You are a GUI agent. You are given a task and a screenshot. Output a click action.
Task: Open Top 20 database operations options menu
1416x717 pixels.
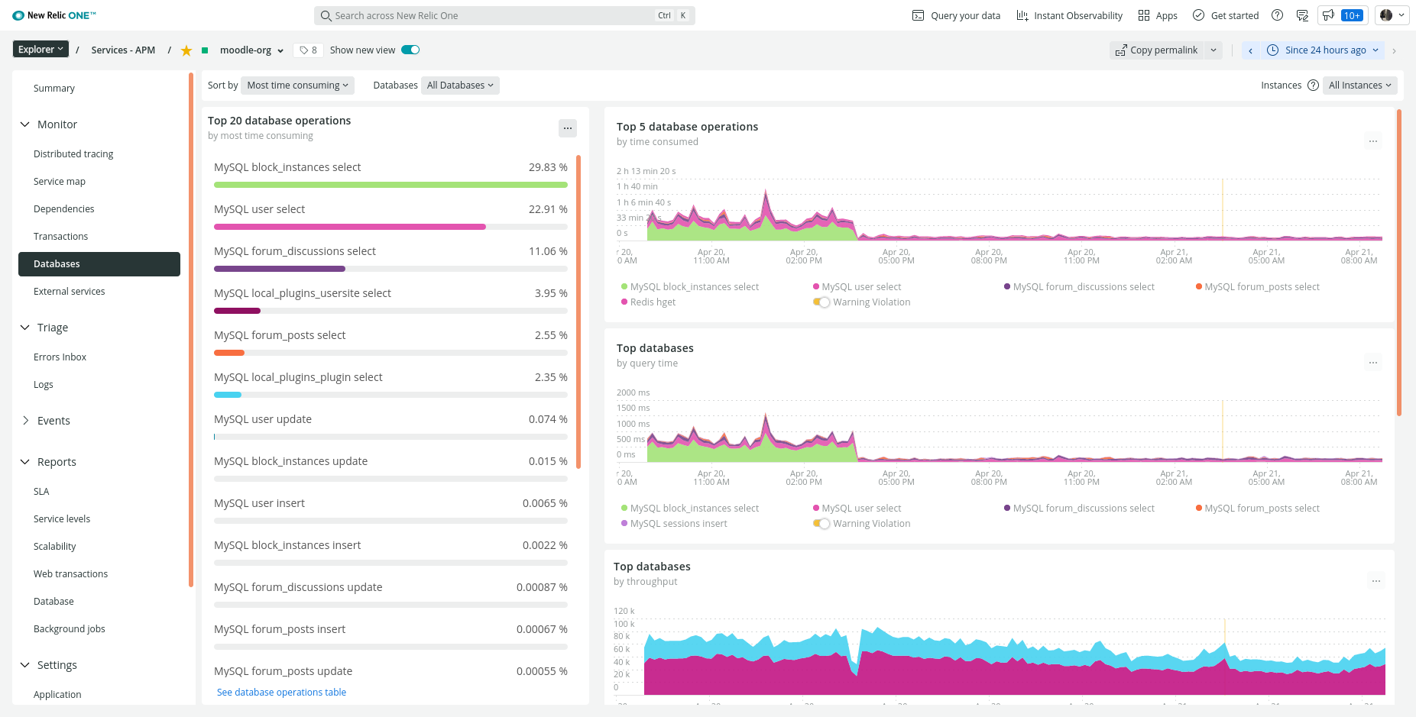568,128
